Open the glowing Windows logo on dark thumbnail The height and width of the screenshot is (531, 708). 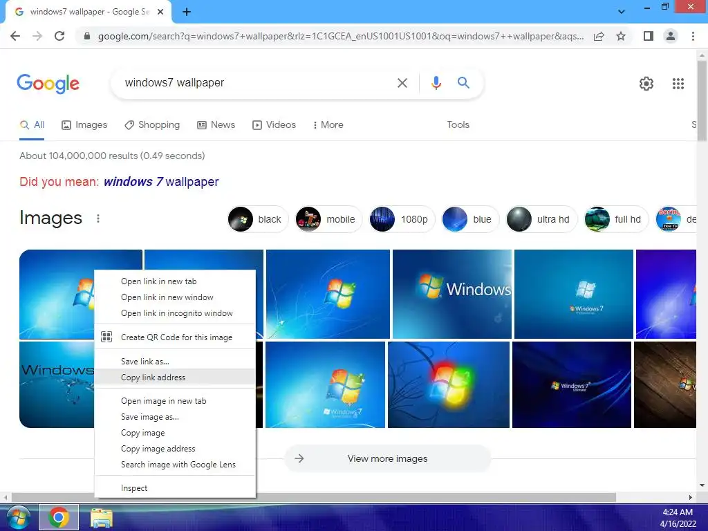448,384
